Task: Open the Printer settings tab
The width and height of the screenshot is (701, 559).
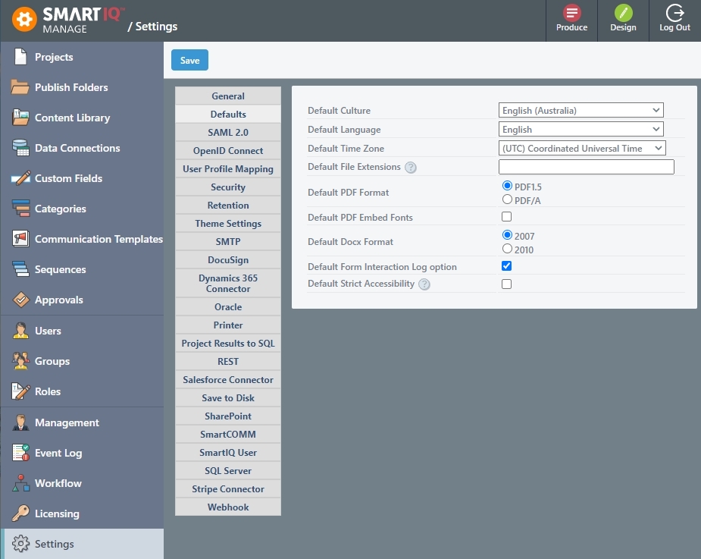Action: click(228, 325)
